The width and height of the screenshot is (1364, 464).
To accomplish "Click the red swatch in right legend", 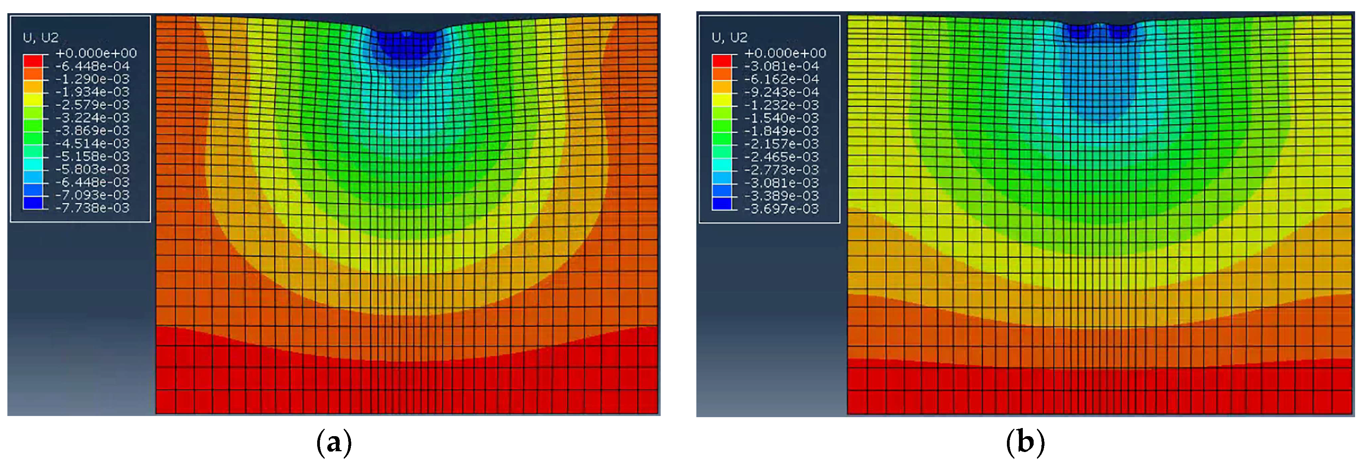I will (722, 60).
